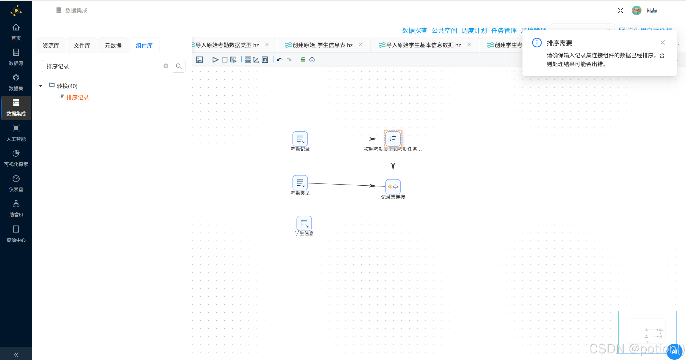Viewport: 686px width, 360px height.
Task: Click the Stop square icon in toolbar
Action: click(x=224, y=60)
